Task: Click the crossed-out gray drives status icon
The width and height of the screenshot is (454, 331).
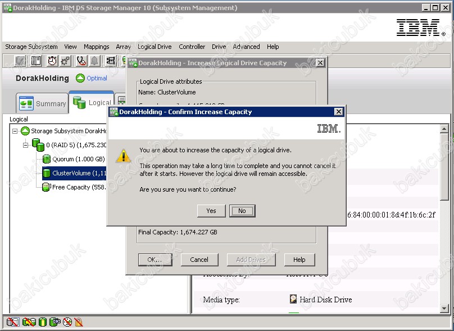Action: 13,322
